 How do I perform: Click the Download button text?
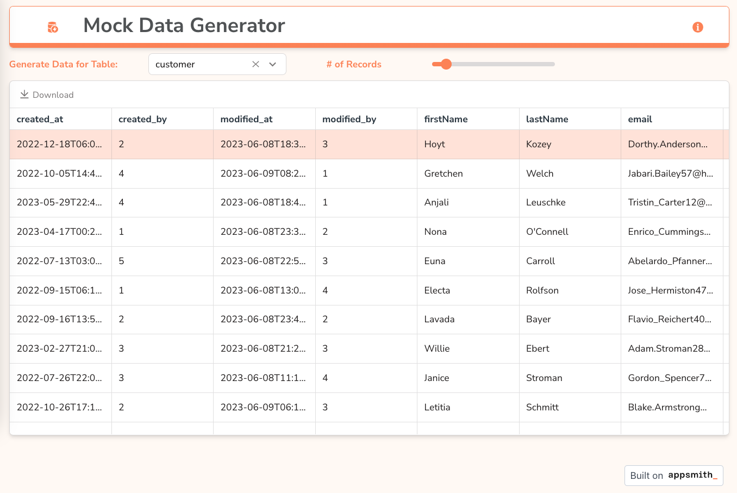[53, 95]
